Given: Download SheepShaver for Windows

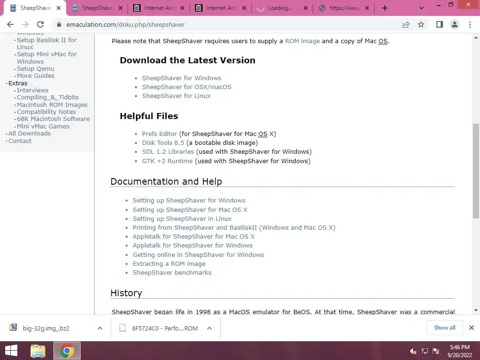Looking at the screenshot, I should click(181, 78).
